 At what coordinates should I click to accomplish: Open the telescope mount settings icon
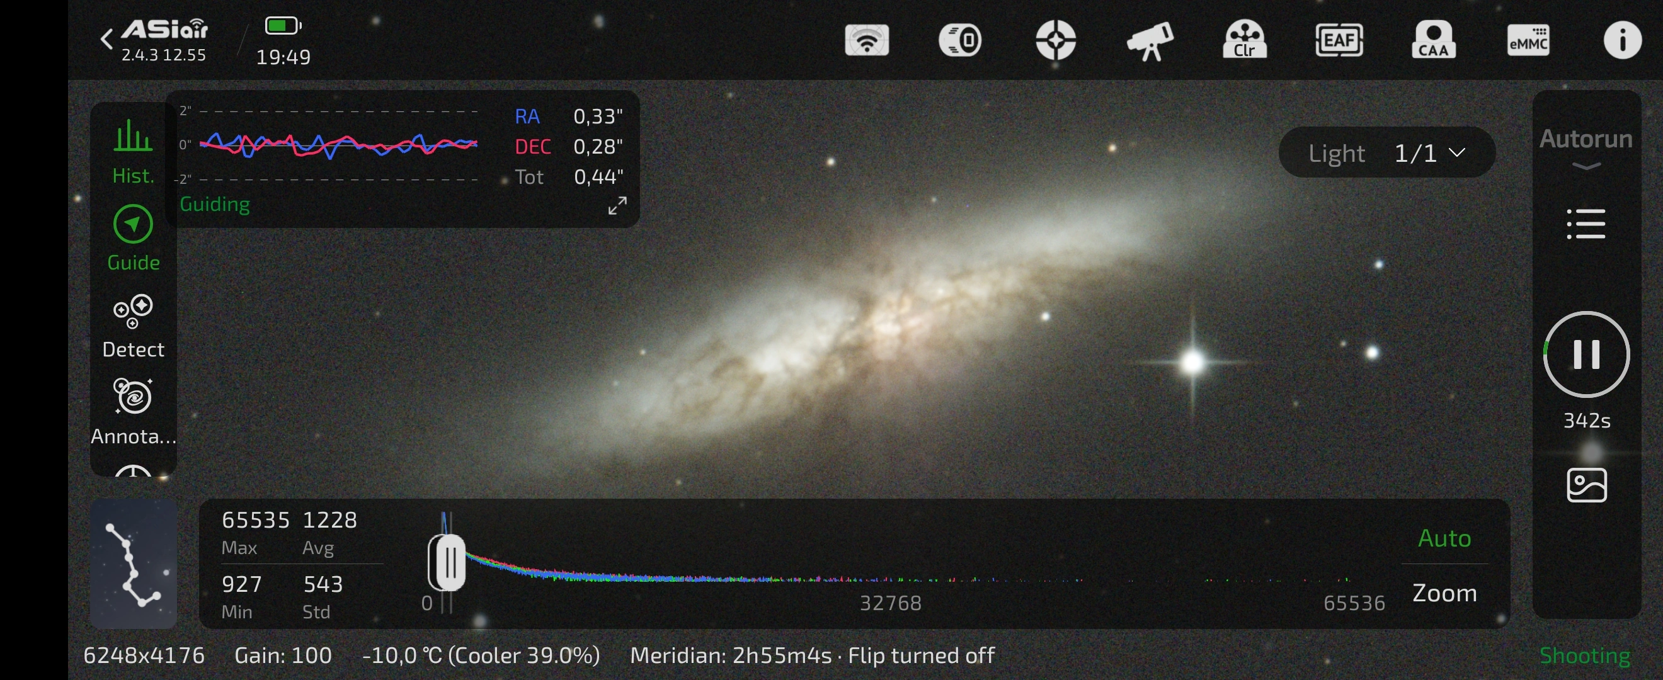click(1150, 40)
